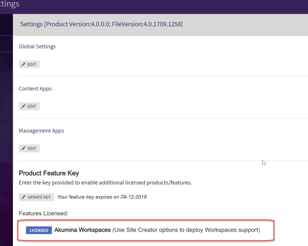Click the Product Feature Key heading
This screenshot has height=246, width=308.
pyautogui.click(x=49, y=174)
